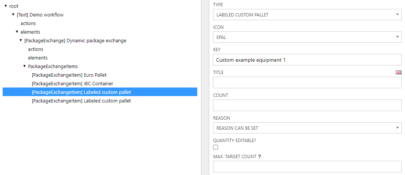Click the Count input field
This screenshot has height=175, width=405.
click(307, 105)
